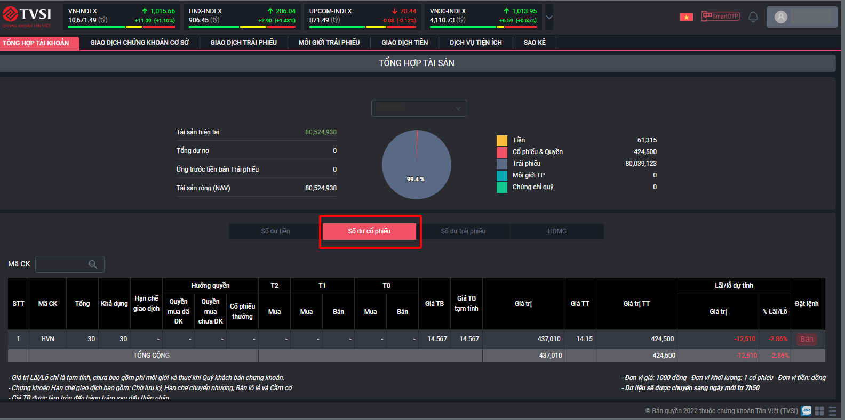
Task: Open the GIAO DỊCH TRÁI PHIẾU menu
Action: [243, 43]
